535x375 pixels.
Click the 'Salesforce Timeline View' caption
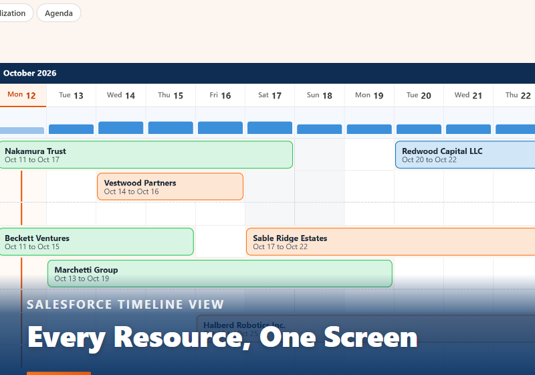pos(125,304)
